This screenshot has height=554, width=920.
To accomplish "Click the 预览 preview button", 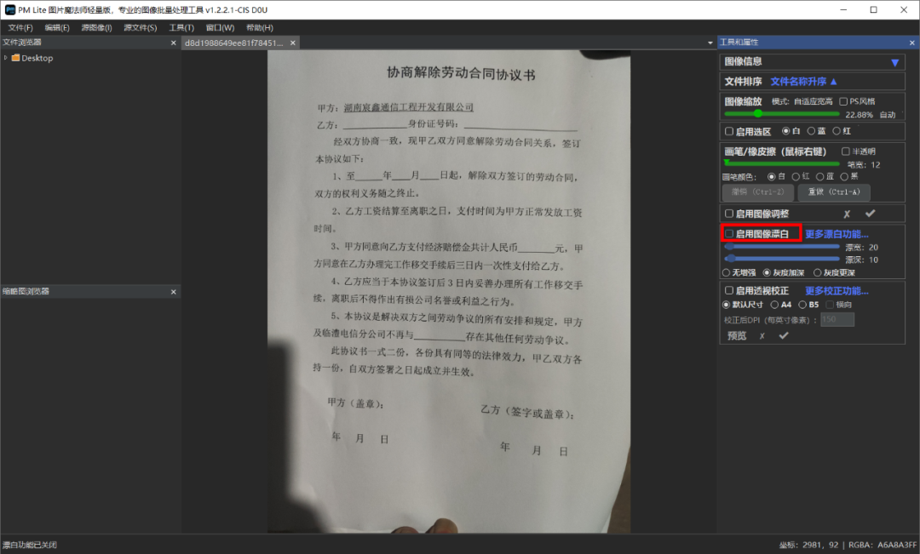I will coord(737,336).
